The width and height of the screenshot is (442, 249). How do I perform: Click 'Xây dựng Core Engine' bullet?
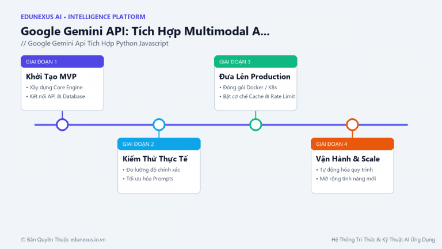pos(55,88)
